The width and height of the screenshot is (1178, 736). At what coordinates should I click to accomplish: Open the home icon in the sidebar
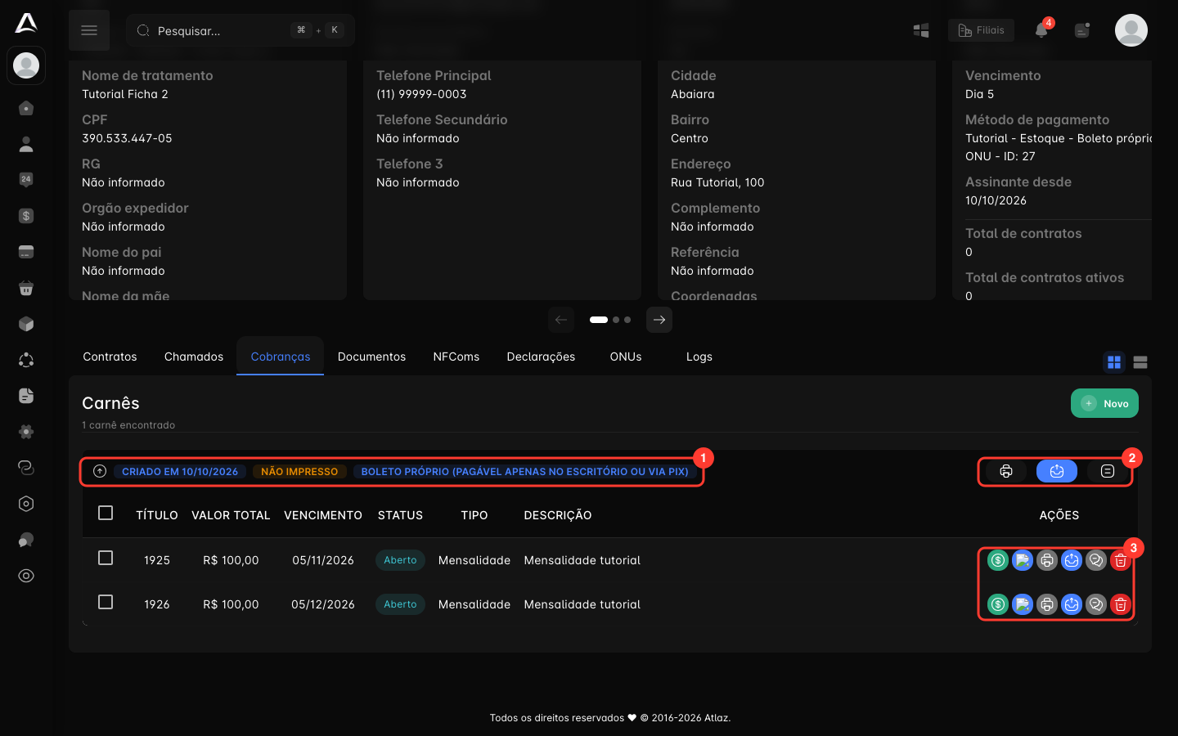26,108
